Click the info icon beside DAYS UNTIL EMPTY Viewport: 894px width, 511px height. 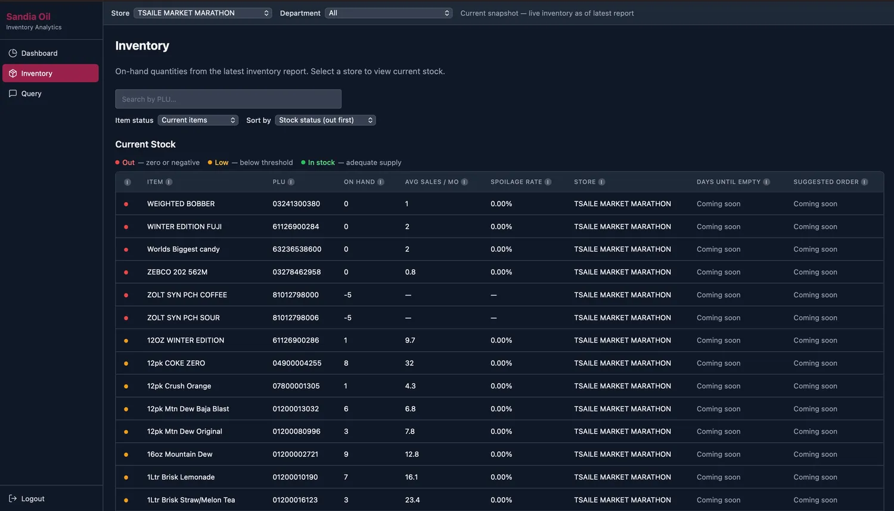(766, 182)
